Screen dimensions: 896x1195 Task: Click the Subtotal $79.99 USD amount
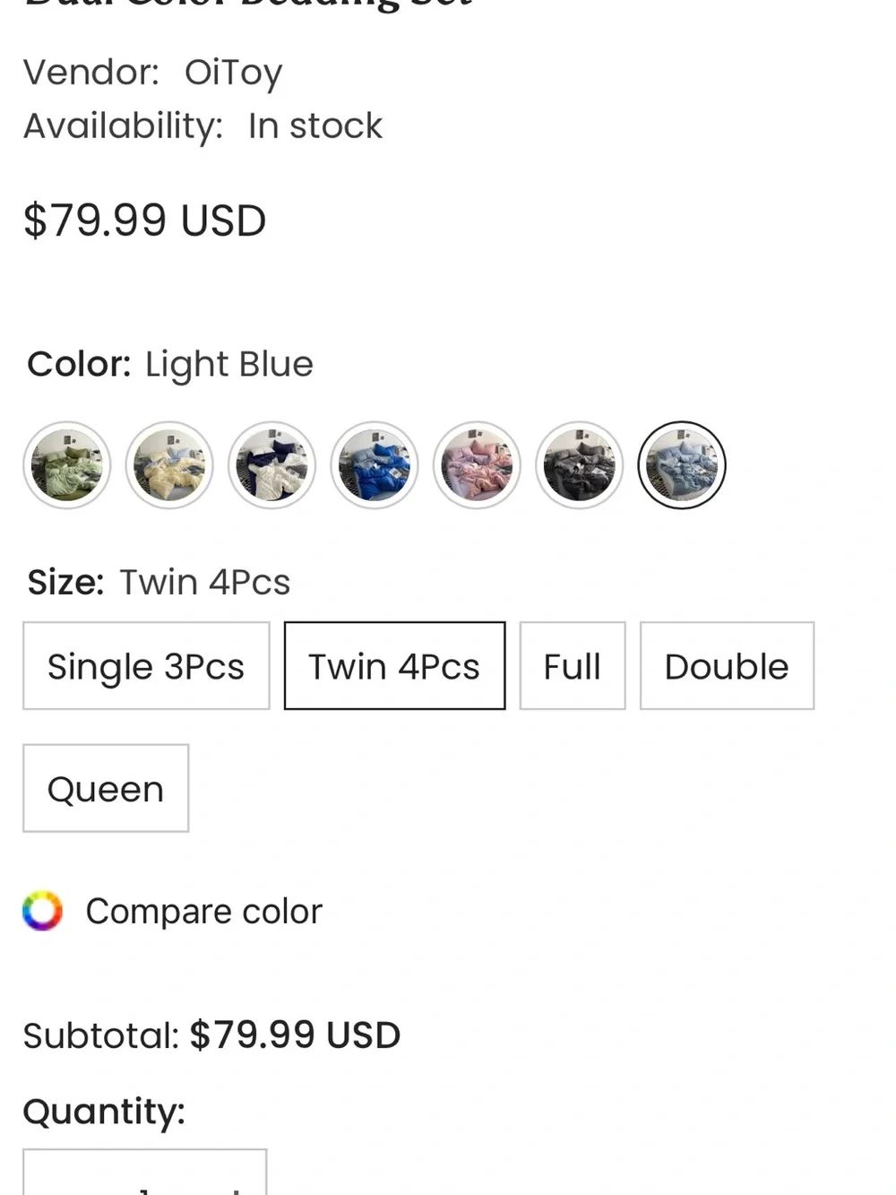pyautogui.click(x=295, y=1035)
